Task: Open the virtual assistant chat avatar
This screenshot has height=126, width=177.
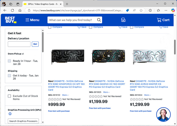Action: [x=163, y=114]
